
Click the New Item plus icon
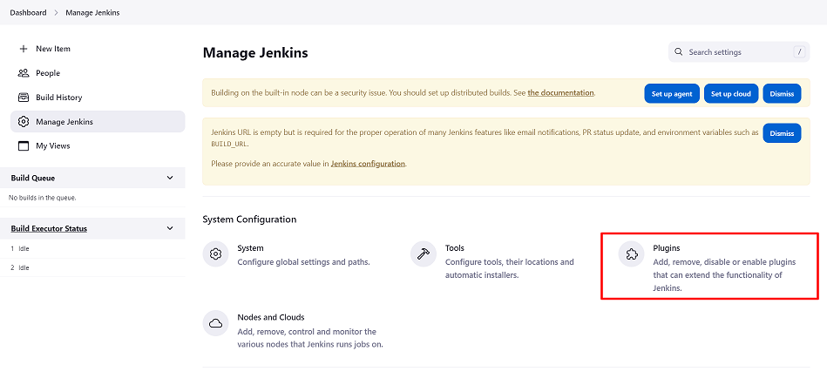24,49
